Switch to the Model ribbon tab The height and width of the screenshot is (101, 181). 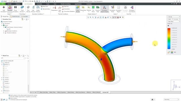9,4
